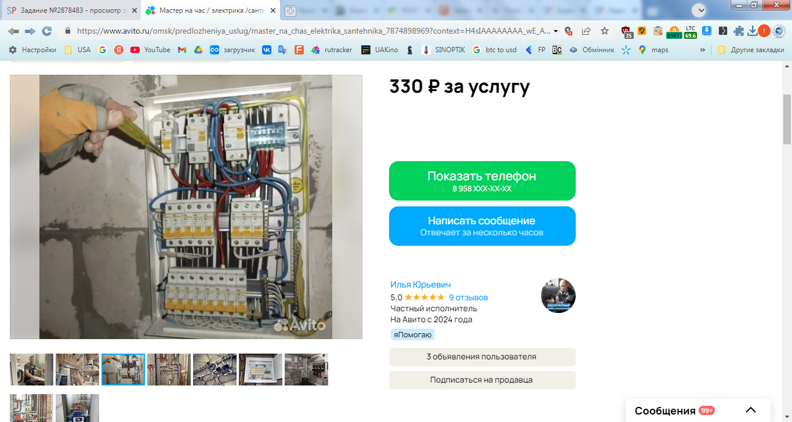Show browser downloads via the tray arrow icon

752,31
